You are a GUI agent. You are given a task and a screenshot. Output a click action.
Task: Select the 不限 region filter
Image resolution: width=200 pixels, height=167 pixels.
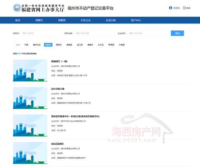click(26, 45)
